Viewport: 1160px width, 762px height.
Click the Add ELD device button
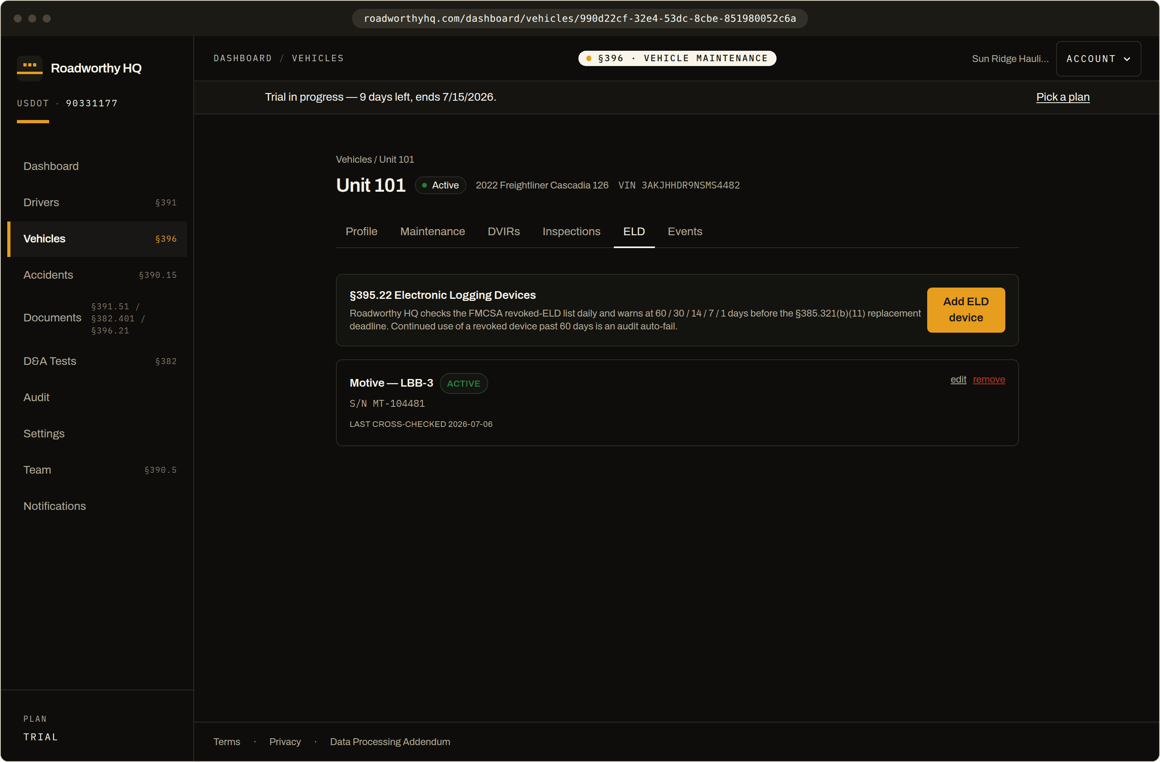965,310
